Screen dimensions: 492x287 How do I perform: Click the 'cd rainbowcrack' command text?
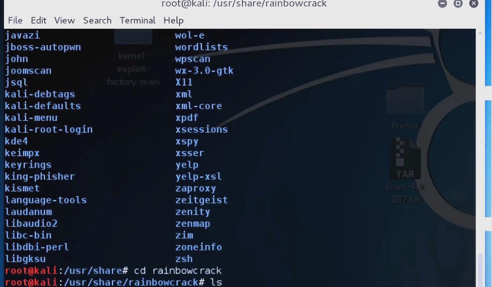tap(178, 270)
